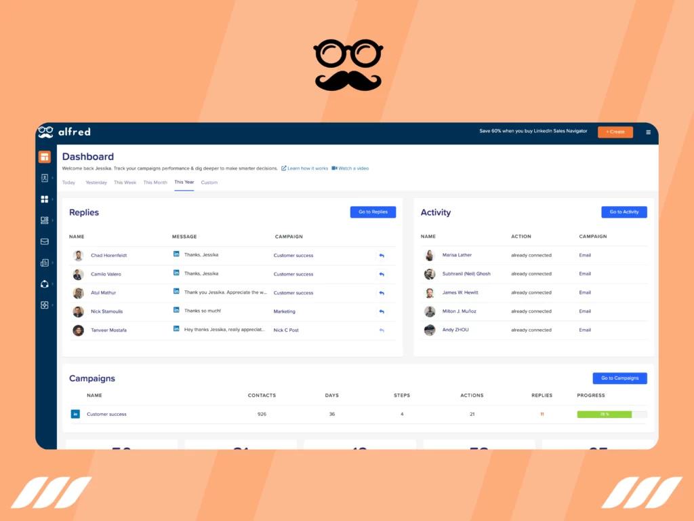Open Learn how it works link
Image resolution: width=694 pixels, height=521 pixels.
point(304,168)
